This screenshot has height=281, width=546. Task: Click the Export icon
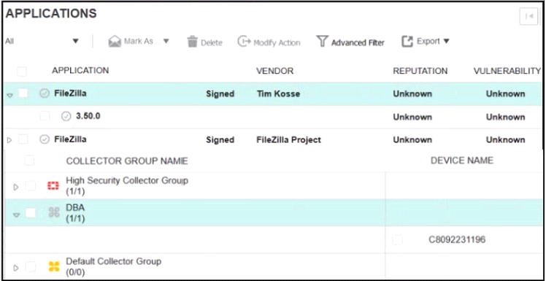[x=407, y=42]
